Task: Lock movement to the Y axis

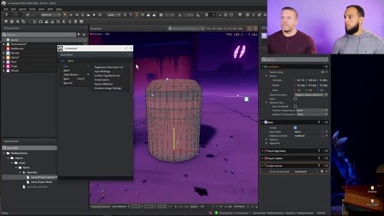Action: pos(131,15)
